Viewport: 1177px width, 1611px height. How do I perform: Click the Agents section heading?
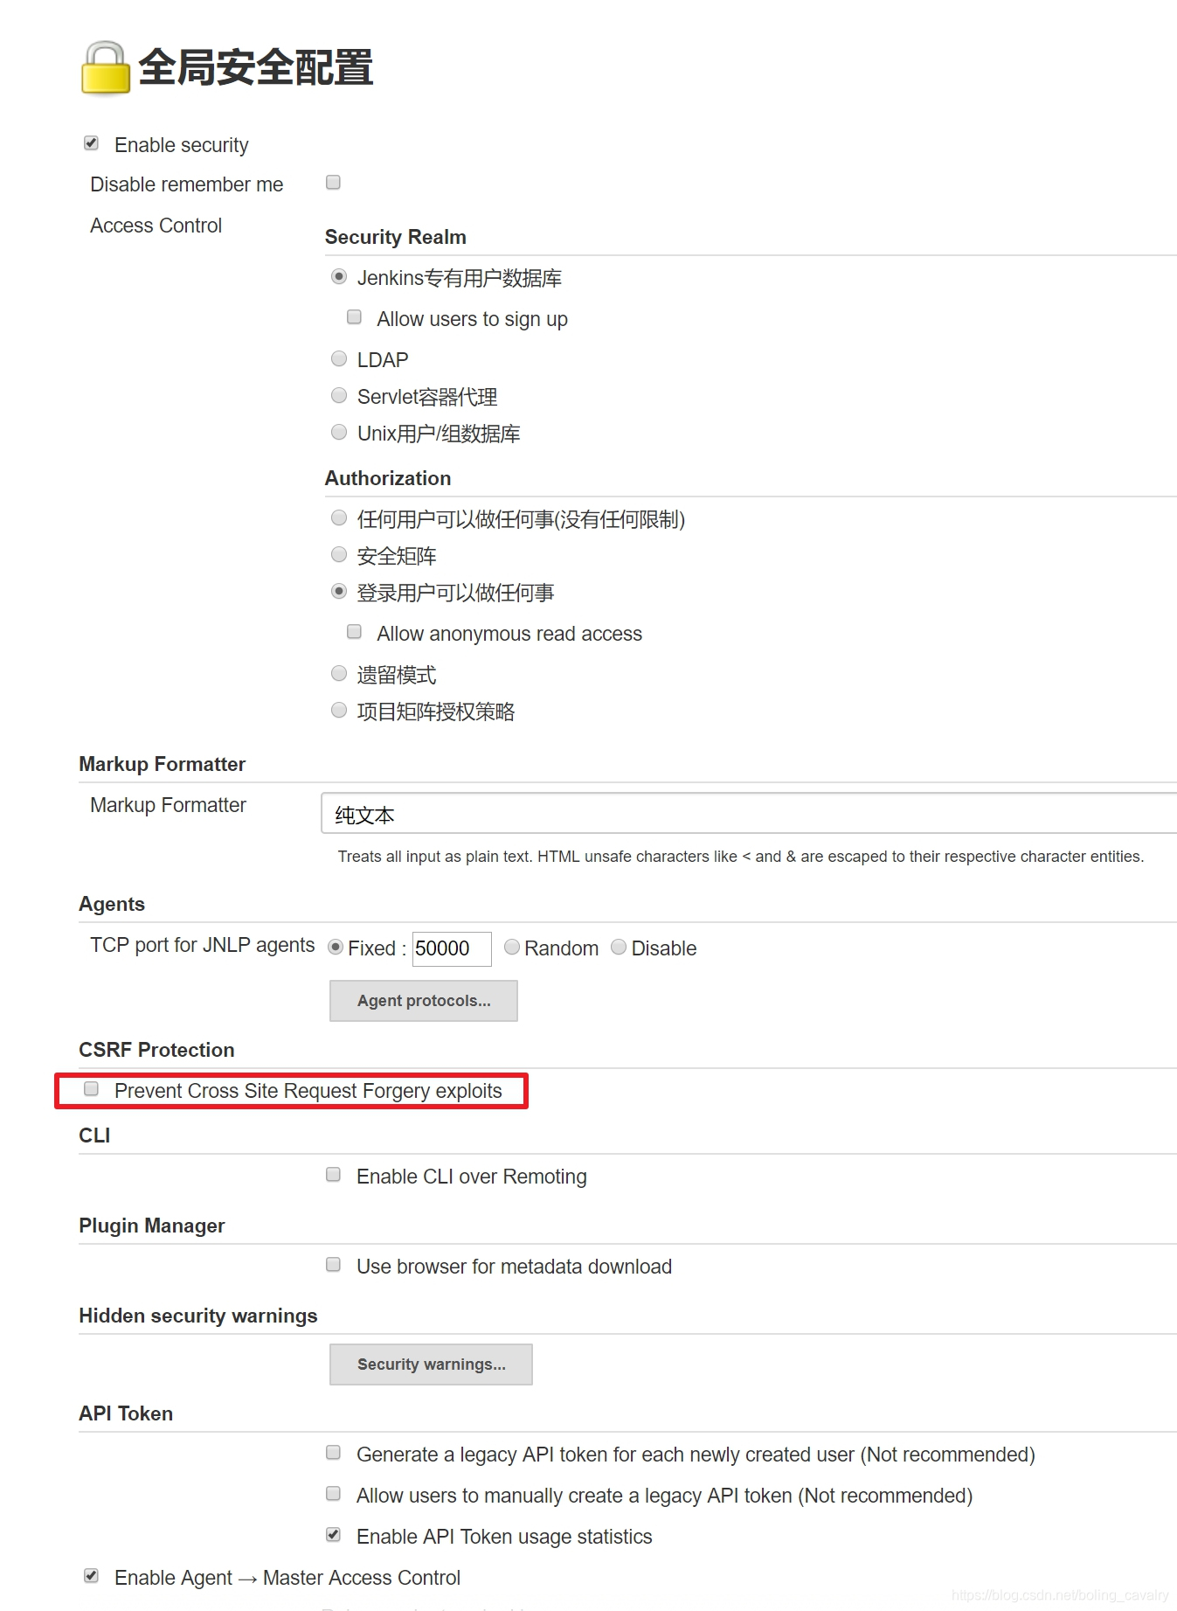tap(112, 904)
